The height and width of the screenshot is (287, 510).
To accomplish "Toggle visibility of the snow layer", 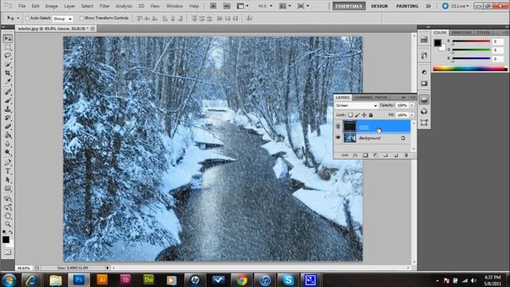I will click(338, 126).
